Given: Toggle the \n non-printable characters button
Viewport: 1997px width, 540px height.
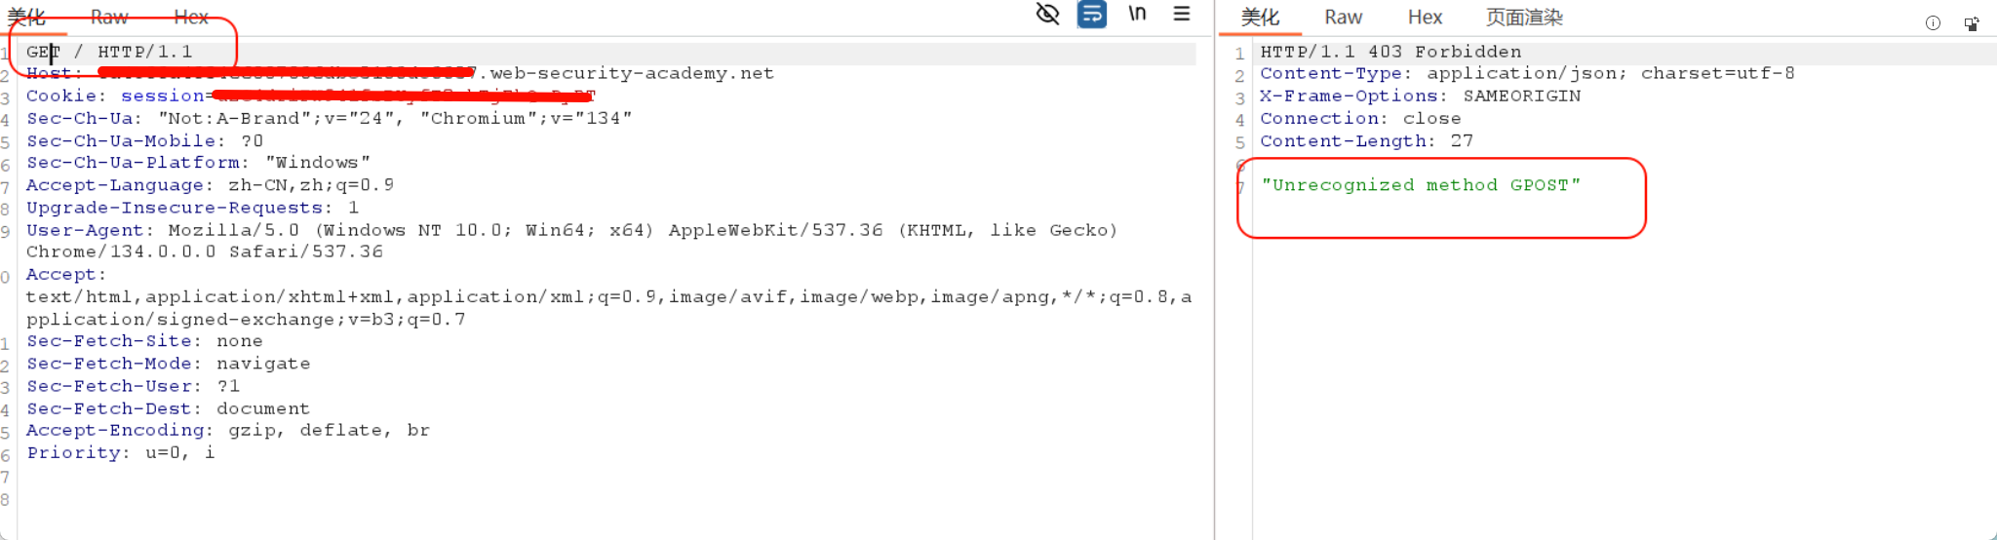Looking at the screenshot, I should tap(1137, 14).
